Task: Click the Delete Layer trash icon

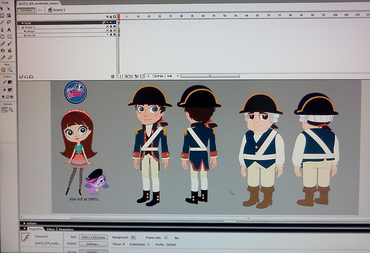Action: (x=113, y=76)
